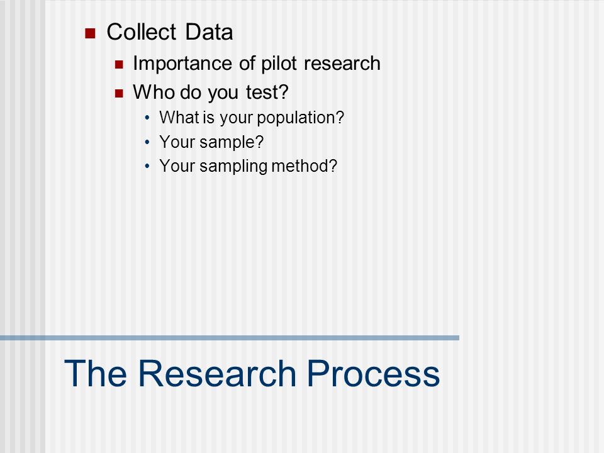Select the word Process in the slide title
The width and height of the screenshot is (604, 453).
tap(373, 373)
